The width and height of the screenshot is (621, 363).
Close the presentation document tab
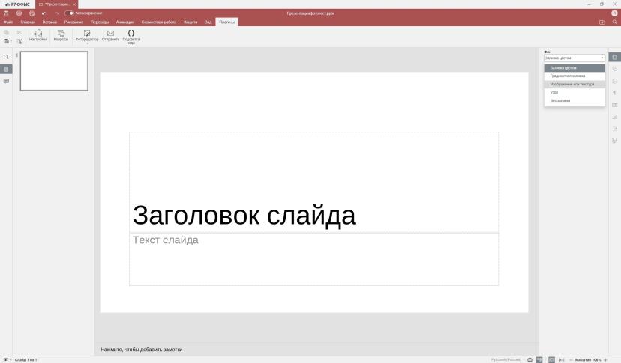click(x=74, y=4)
